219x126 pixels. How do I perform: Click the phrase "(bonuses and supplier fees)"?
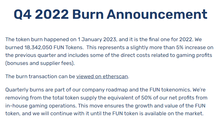pos(39,63)
